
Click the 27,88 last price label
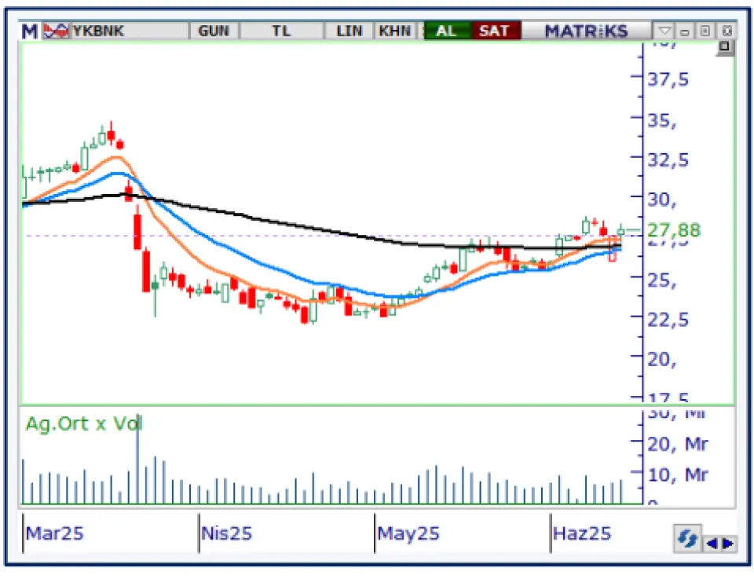[x=674, y=230]
